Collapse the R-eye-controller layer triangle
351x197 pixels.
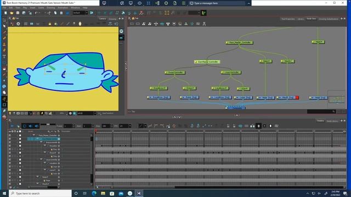[x=41, y=142]
